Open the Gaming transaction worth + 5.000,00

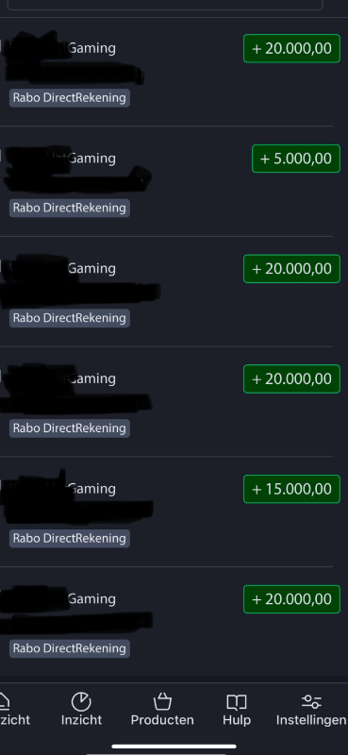[167, 181]
